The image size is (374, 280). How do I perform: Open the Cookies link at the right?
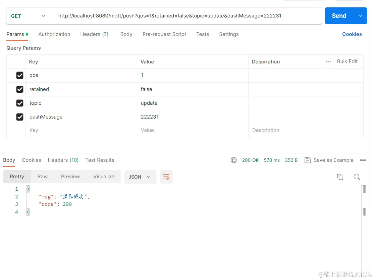[352, 34]
